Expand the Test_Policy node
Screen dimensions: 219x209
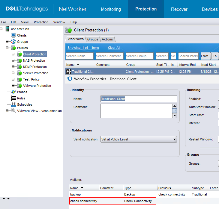[x=13, y=79]
